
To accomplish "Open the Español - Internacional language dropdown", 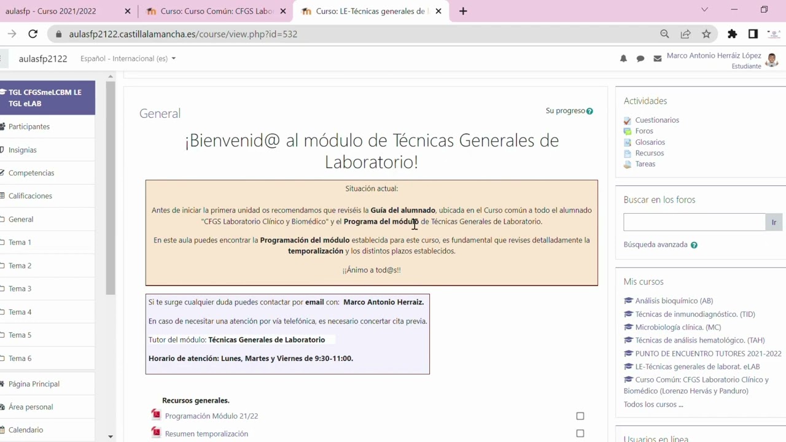I will (128, 58).
